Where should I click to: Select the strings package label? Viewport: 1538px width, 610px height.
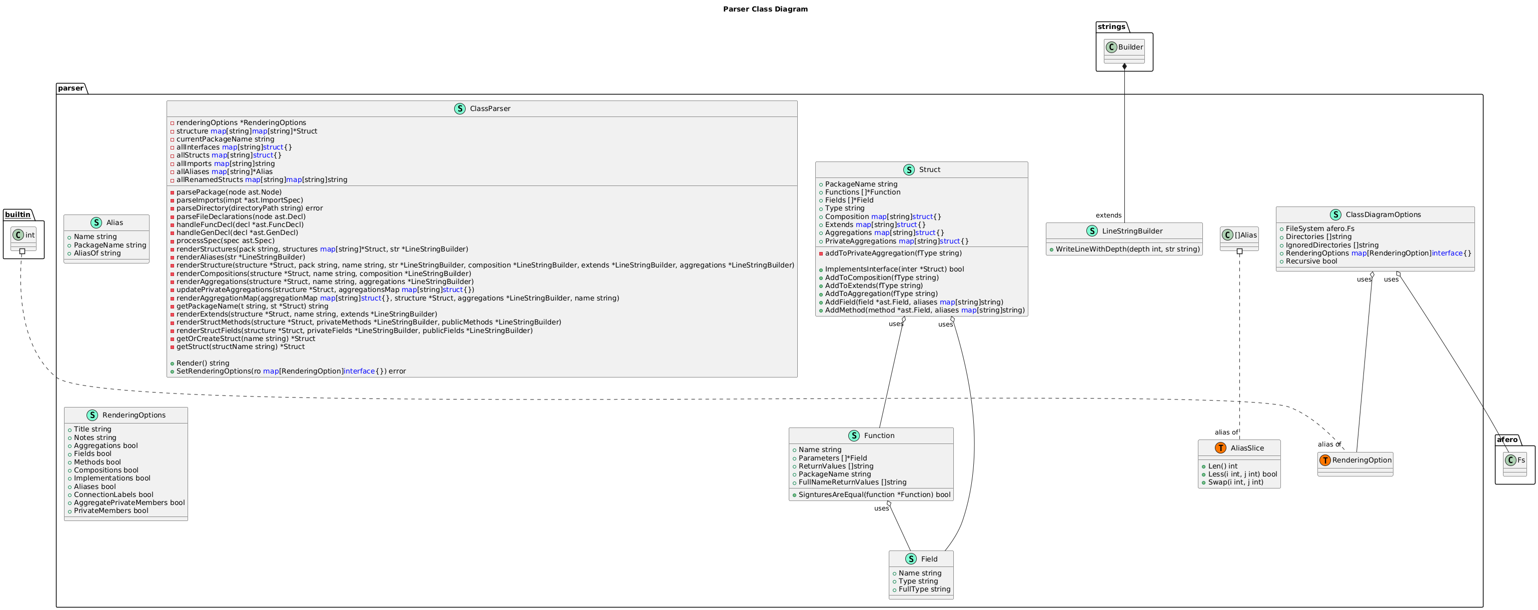(1111, 27)
